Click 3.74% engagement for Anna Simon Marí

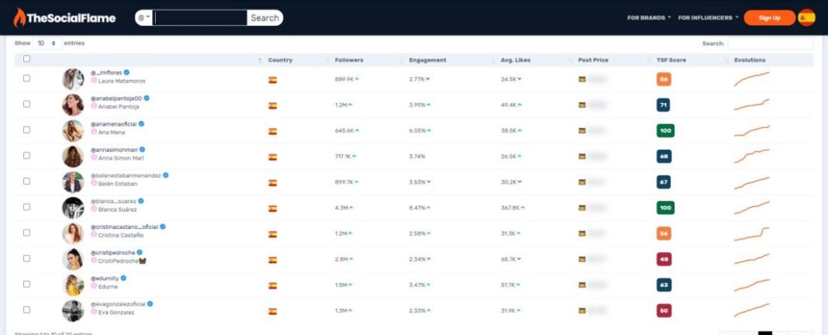click(x=416, y=157)
